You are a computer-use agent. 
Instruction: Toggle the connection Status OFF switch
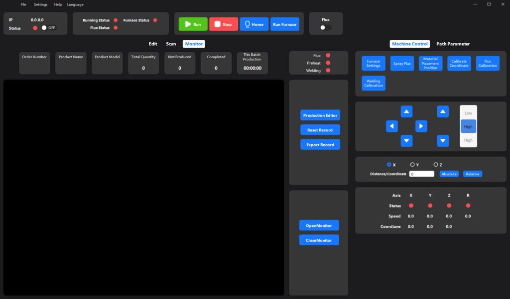[x=49, y=28]
